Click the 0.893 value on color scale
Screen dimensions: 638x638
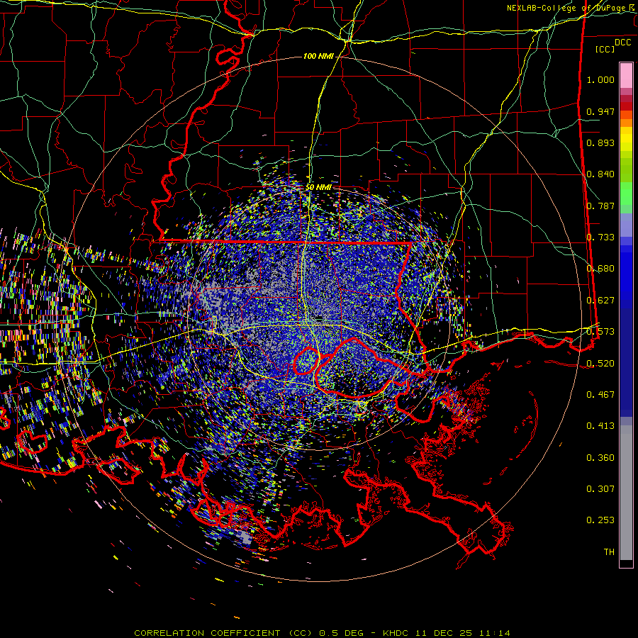tap(600, 142)
